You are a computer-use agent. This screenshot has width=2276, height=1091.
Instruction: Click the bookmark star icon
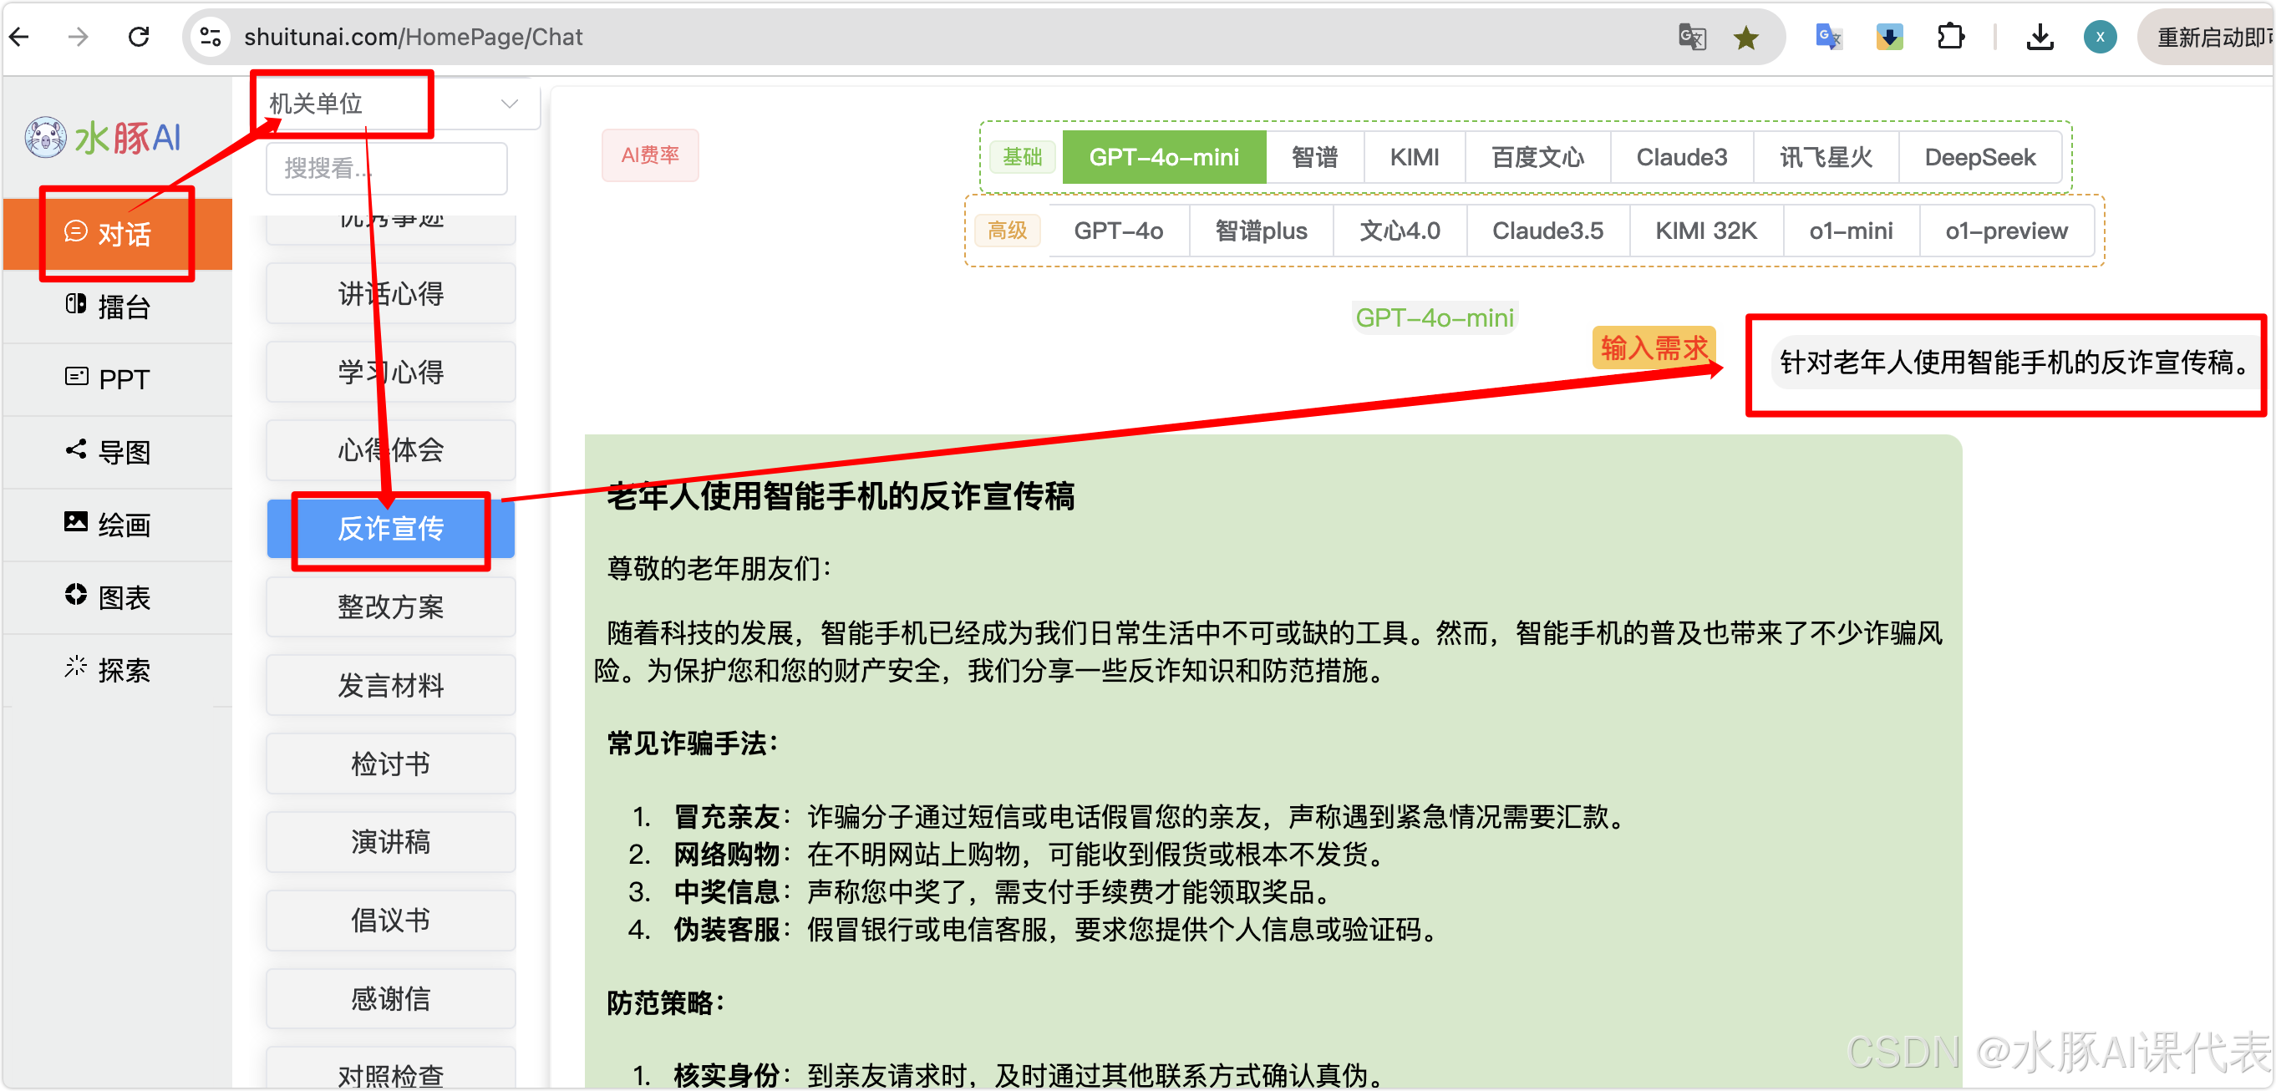1745,37
